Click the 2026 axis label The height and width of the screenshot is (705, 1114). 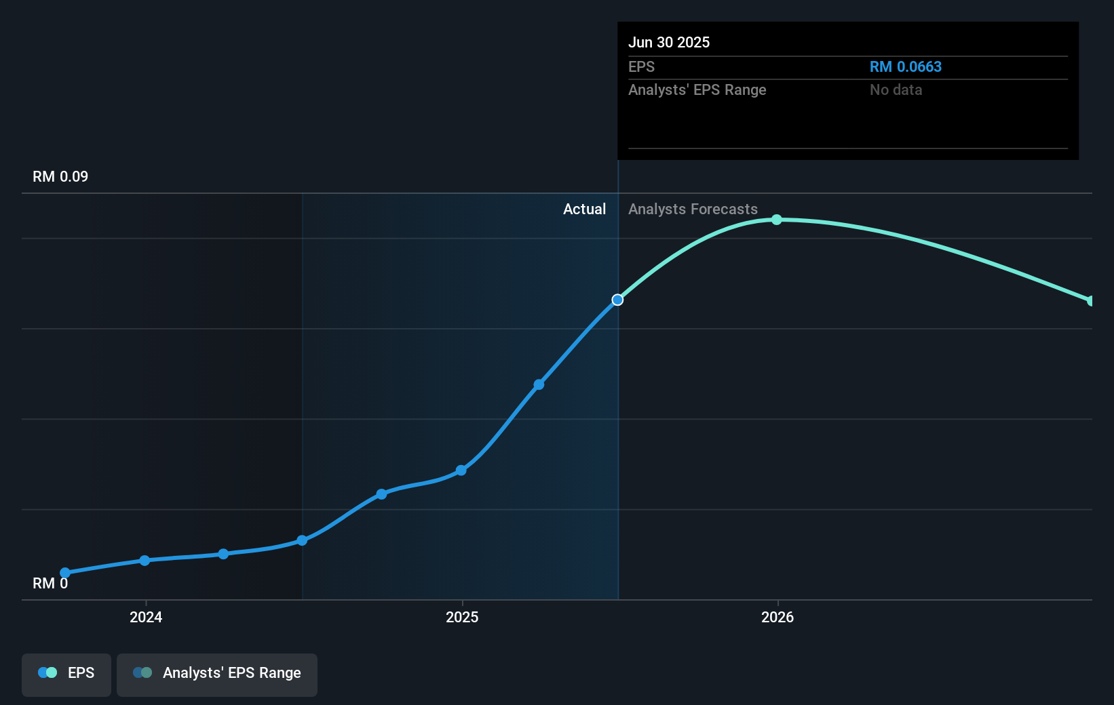coord(777,618)
